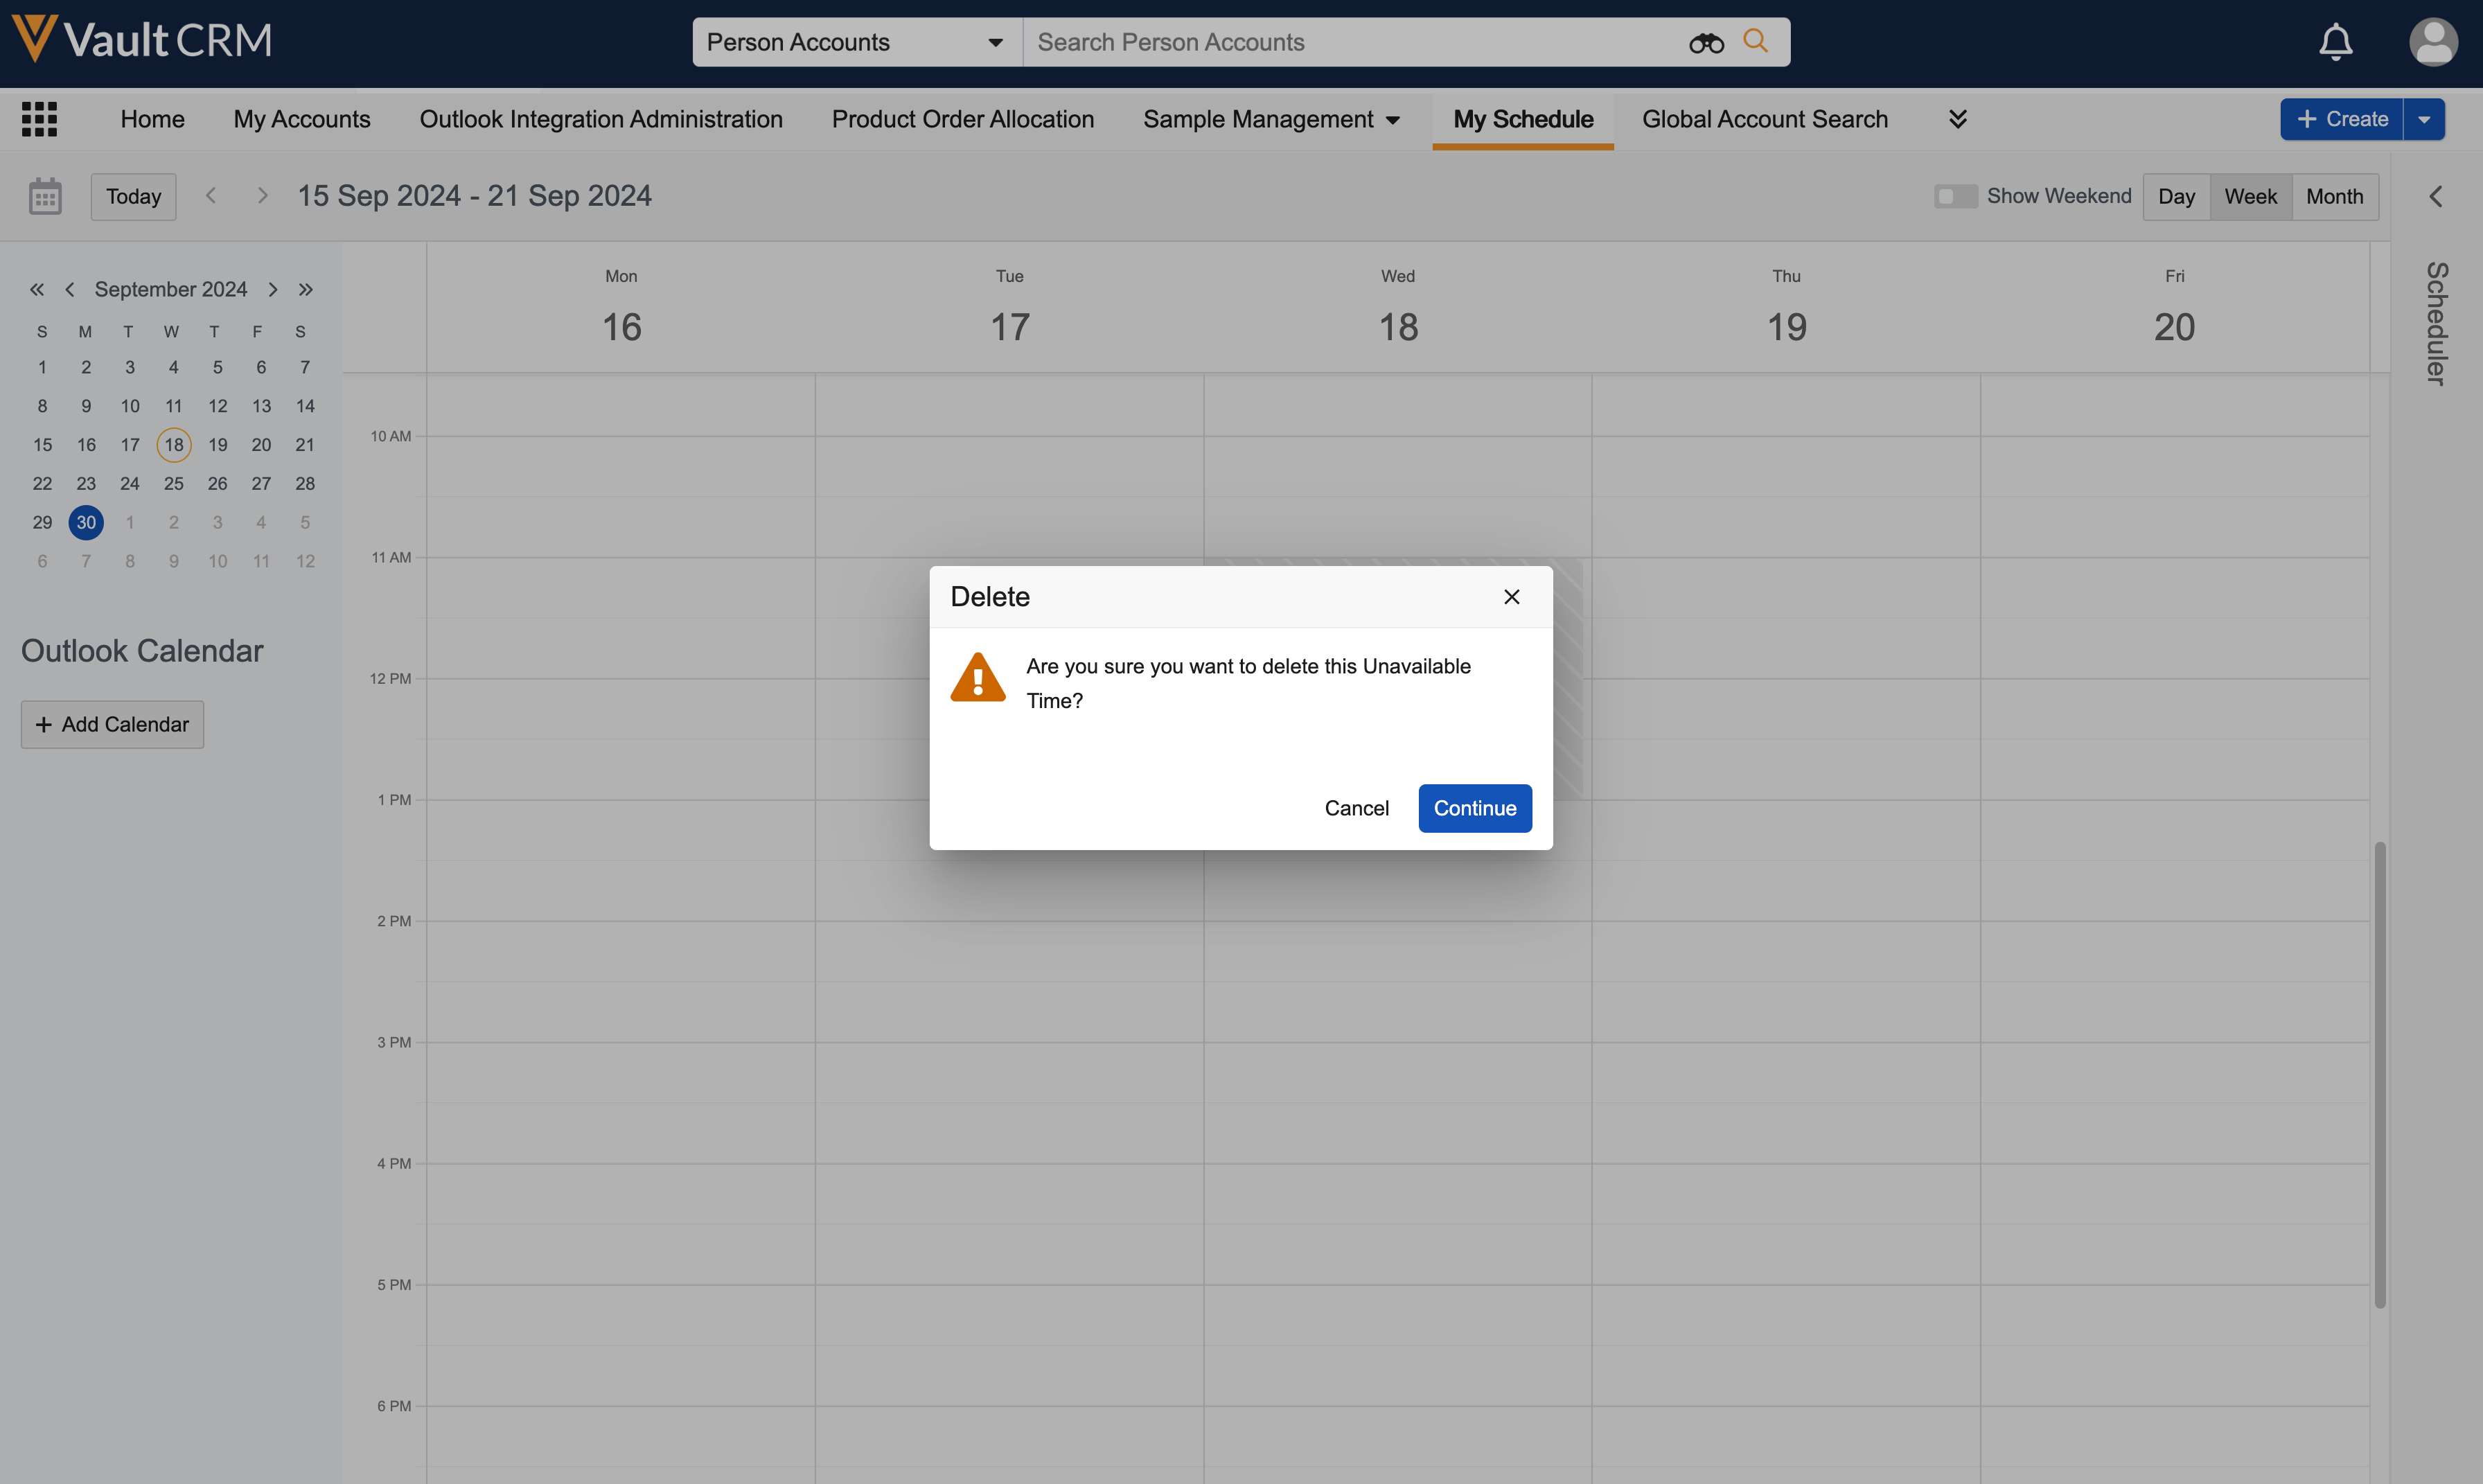
Task: Open the Global Account Search tab
Action: coord(1764,119)
